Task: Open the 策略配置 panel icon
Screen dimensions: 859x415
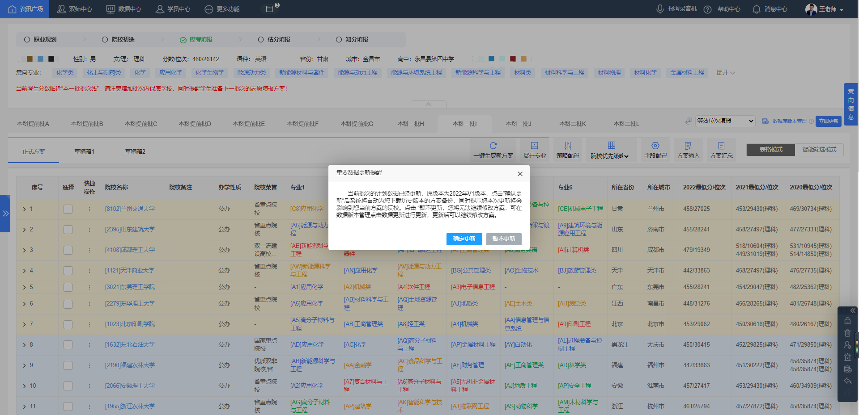Action: coord(568,146)
